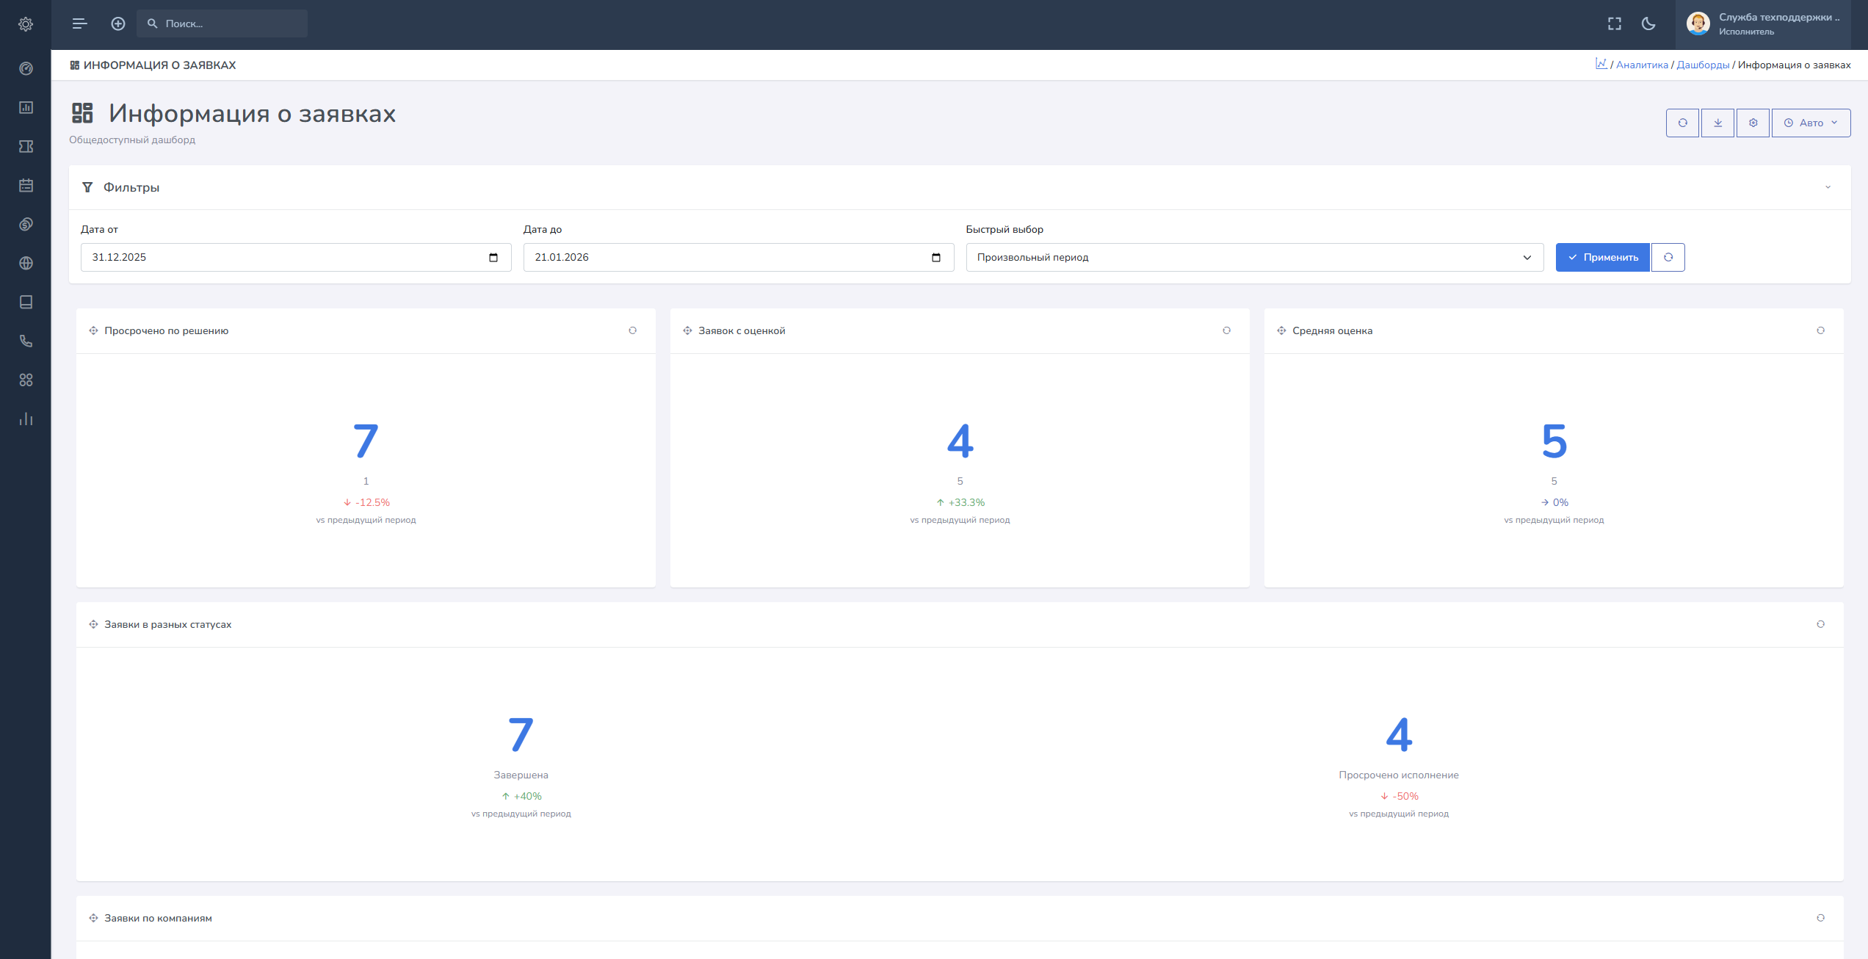This screenshot has width=1868, height=959.
Task: Open calendar icon in left sidebar
Action: 26,185
